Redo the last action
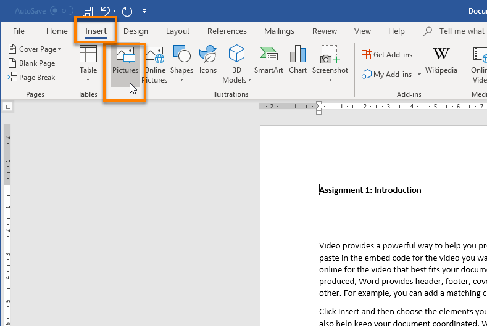This screenshot has height=326, width=487. (x=127, y=12)
